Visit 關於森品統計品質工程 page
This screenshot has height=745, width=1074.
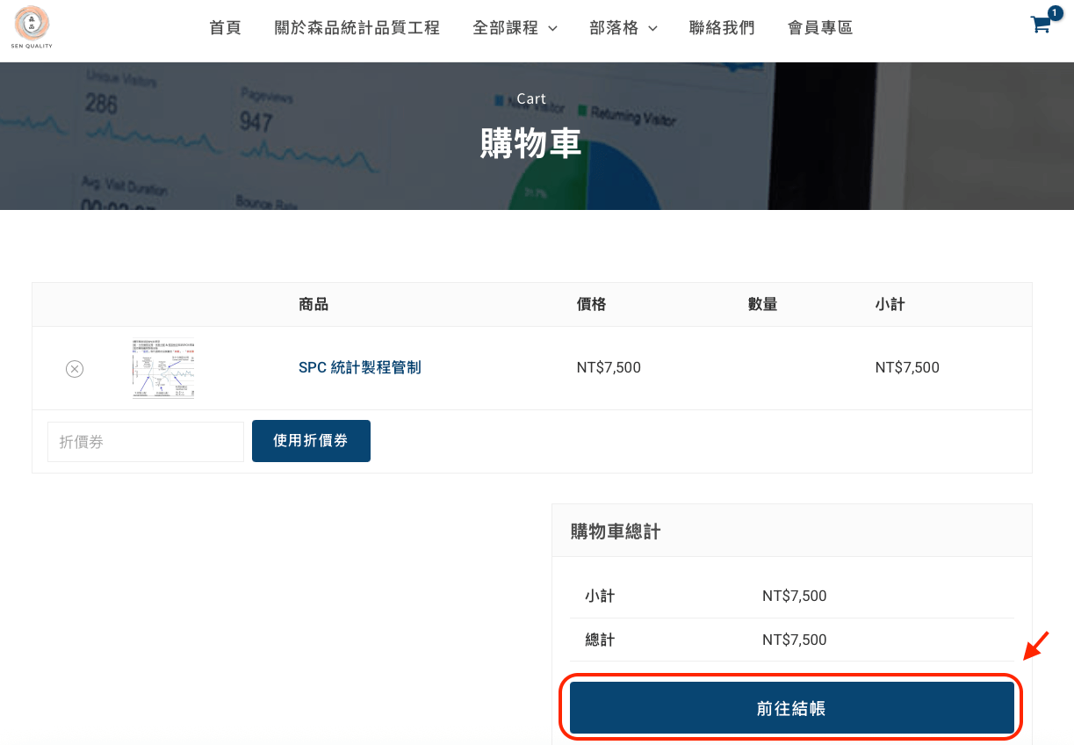357,27
